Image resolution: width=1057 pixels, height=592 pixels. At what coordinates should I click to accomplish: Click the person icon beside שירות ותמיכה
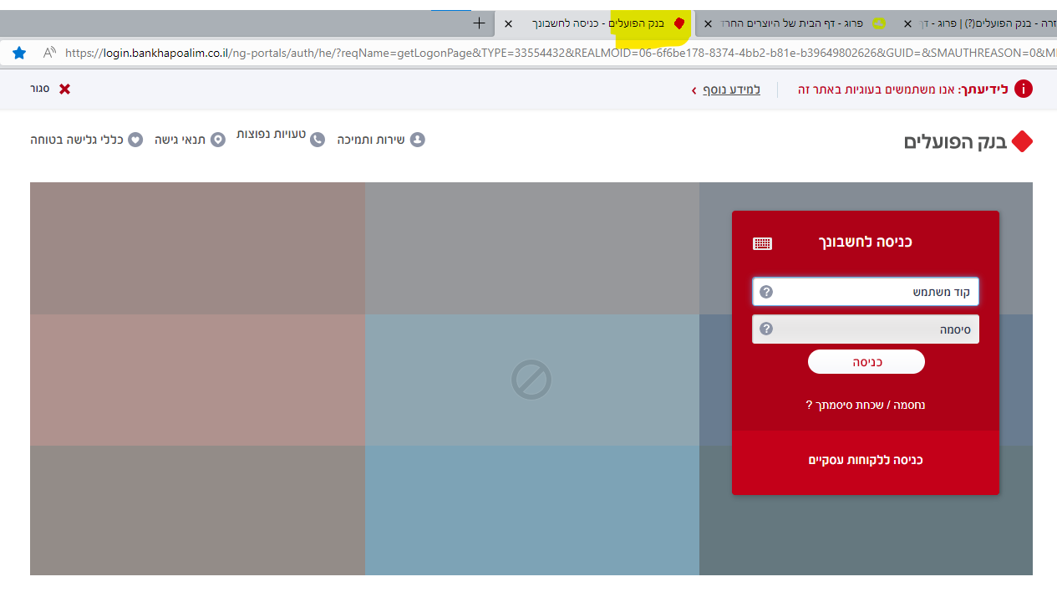[418, 140]
